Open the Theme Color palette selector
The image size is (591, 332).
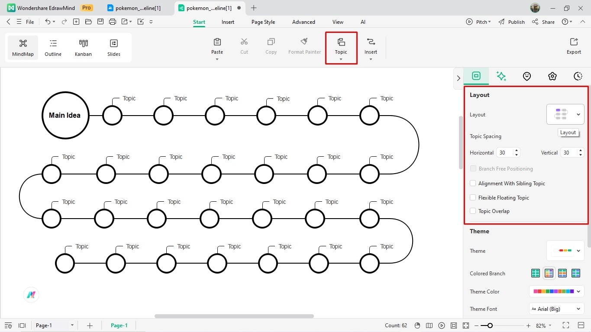557,291
